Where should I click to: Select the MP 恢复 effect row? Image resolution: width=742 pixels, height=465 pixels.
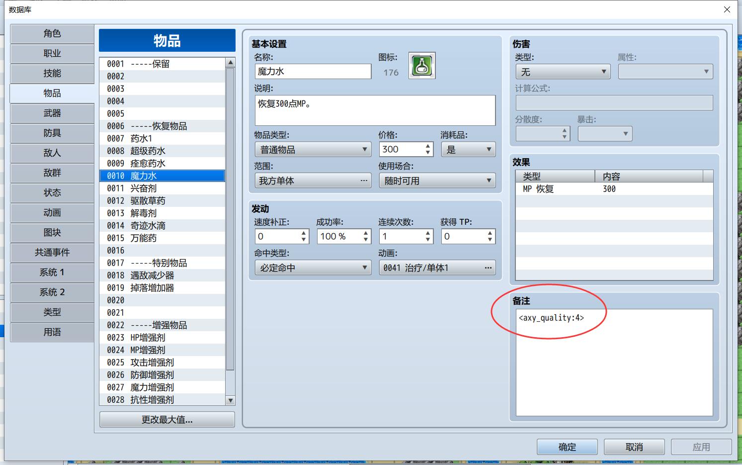click(614, 189)
